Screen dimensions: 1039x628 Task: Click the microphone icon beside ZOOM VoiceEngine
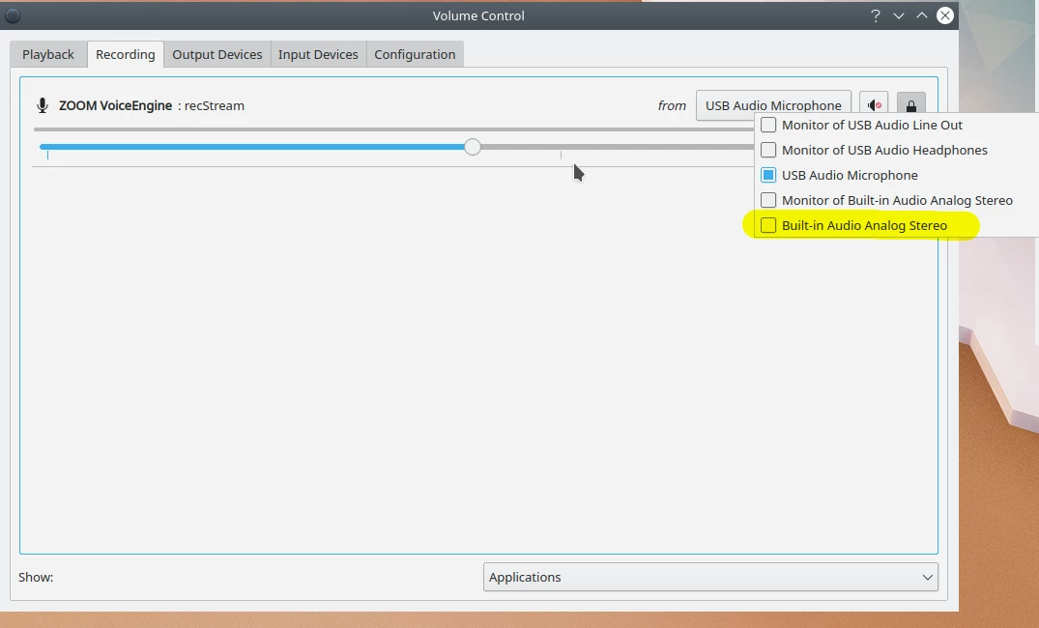tap(43, 105)
